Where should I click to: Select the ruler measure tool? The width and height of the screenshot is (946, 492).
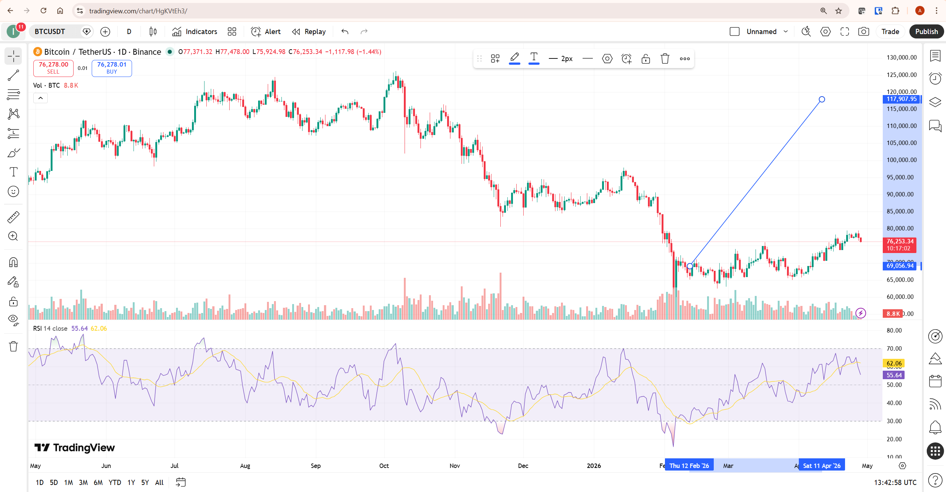(13, 217)
